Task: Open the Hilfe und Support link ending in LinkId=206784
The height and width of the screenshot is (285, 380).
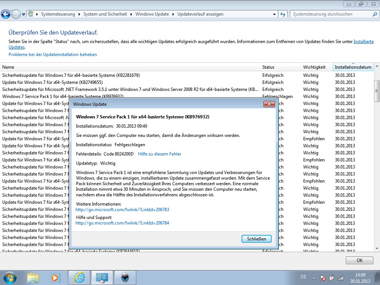Action: pos(122,223)
